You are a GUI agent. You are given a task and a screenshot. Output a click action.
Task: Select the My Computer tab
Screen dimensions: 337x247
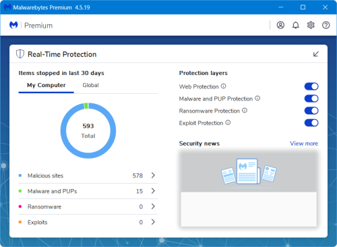(47, 85)
